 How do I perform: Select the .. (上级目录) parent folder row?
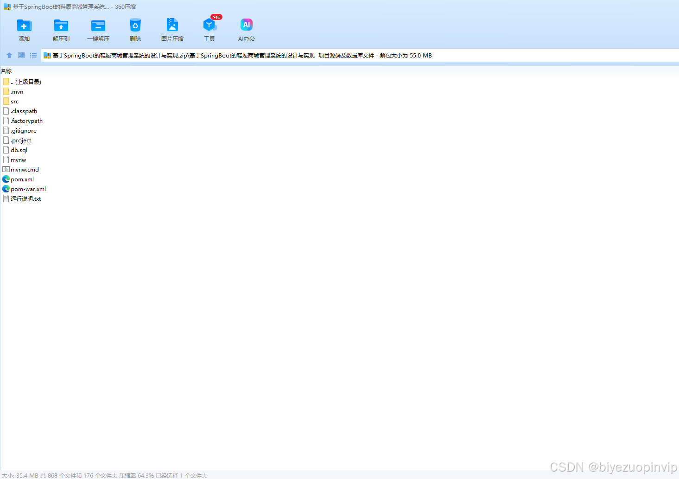click(x=22, y=82)
